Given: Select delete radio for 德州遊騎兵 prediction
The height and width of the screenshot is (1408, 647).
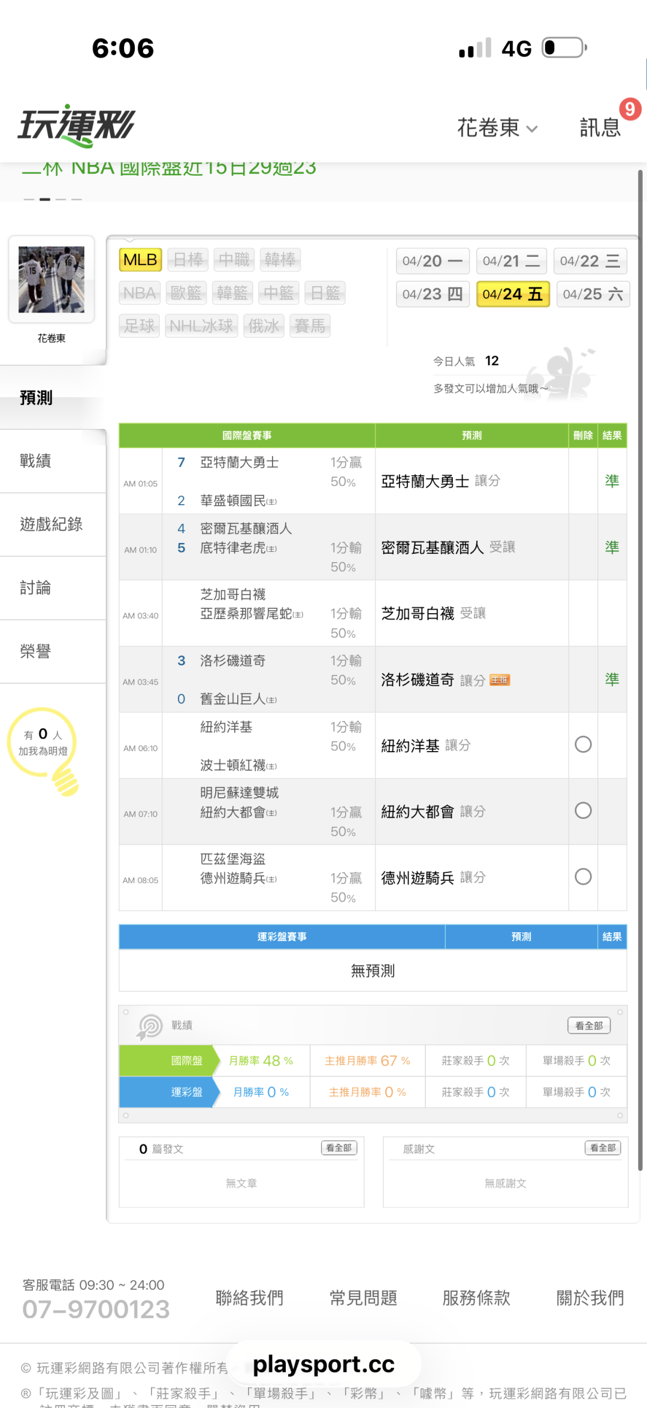Looking at the screenshot, I should [x=583, y=876].
